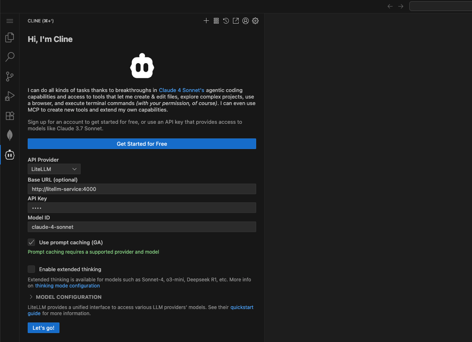Open the MCP Servers icon in Cline header

216,21
